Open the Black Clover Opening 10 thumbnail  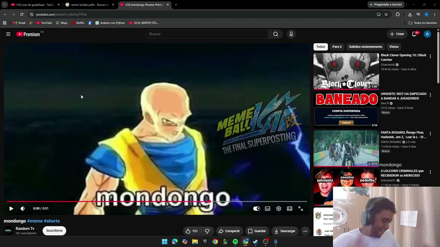coord(346,71)
